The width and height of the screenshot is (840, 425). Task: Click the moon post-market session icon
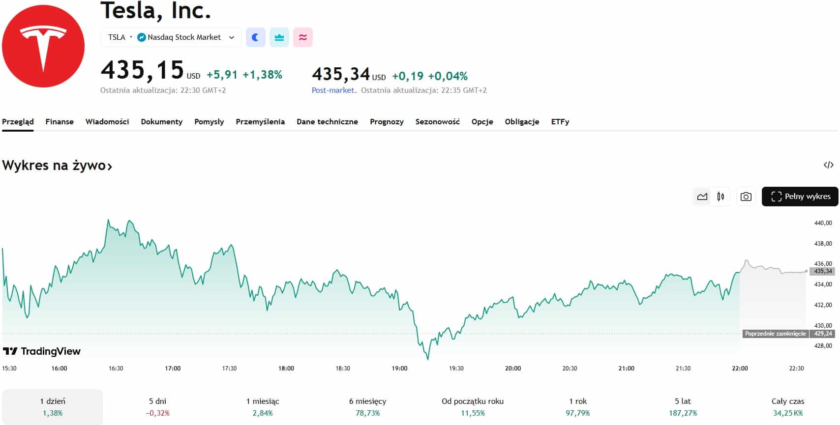click(x=255, y=37)
